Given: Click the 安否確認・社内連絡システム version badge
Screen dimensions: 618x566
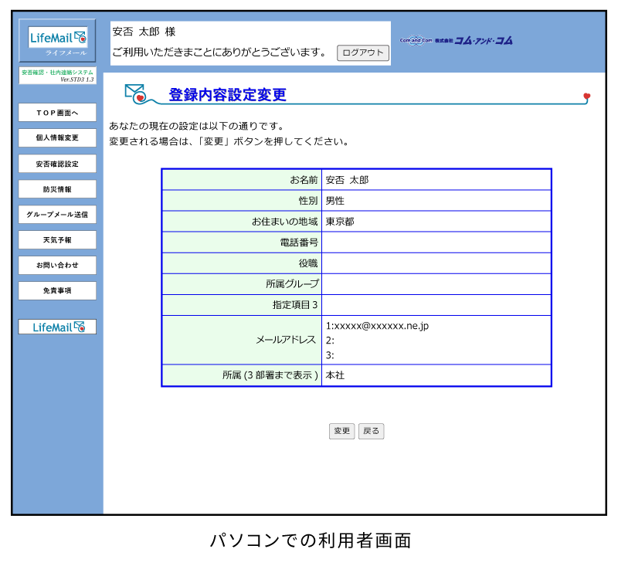Looking at the screenshot, I should point(56,73).
